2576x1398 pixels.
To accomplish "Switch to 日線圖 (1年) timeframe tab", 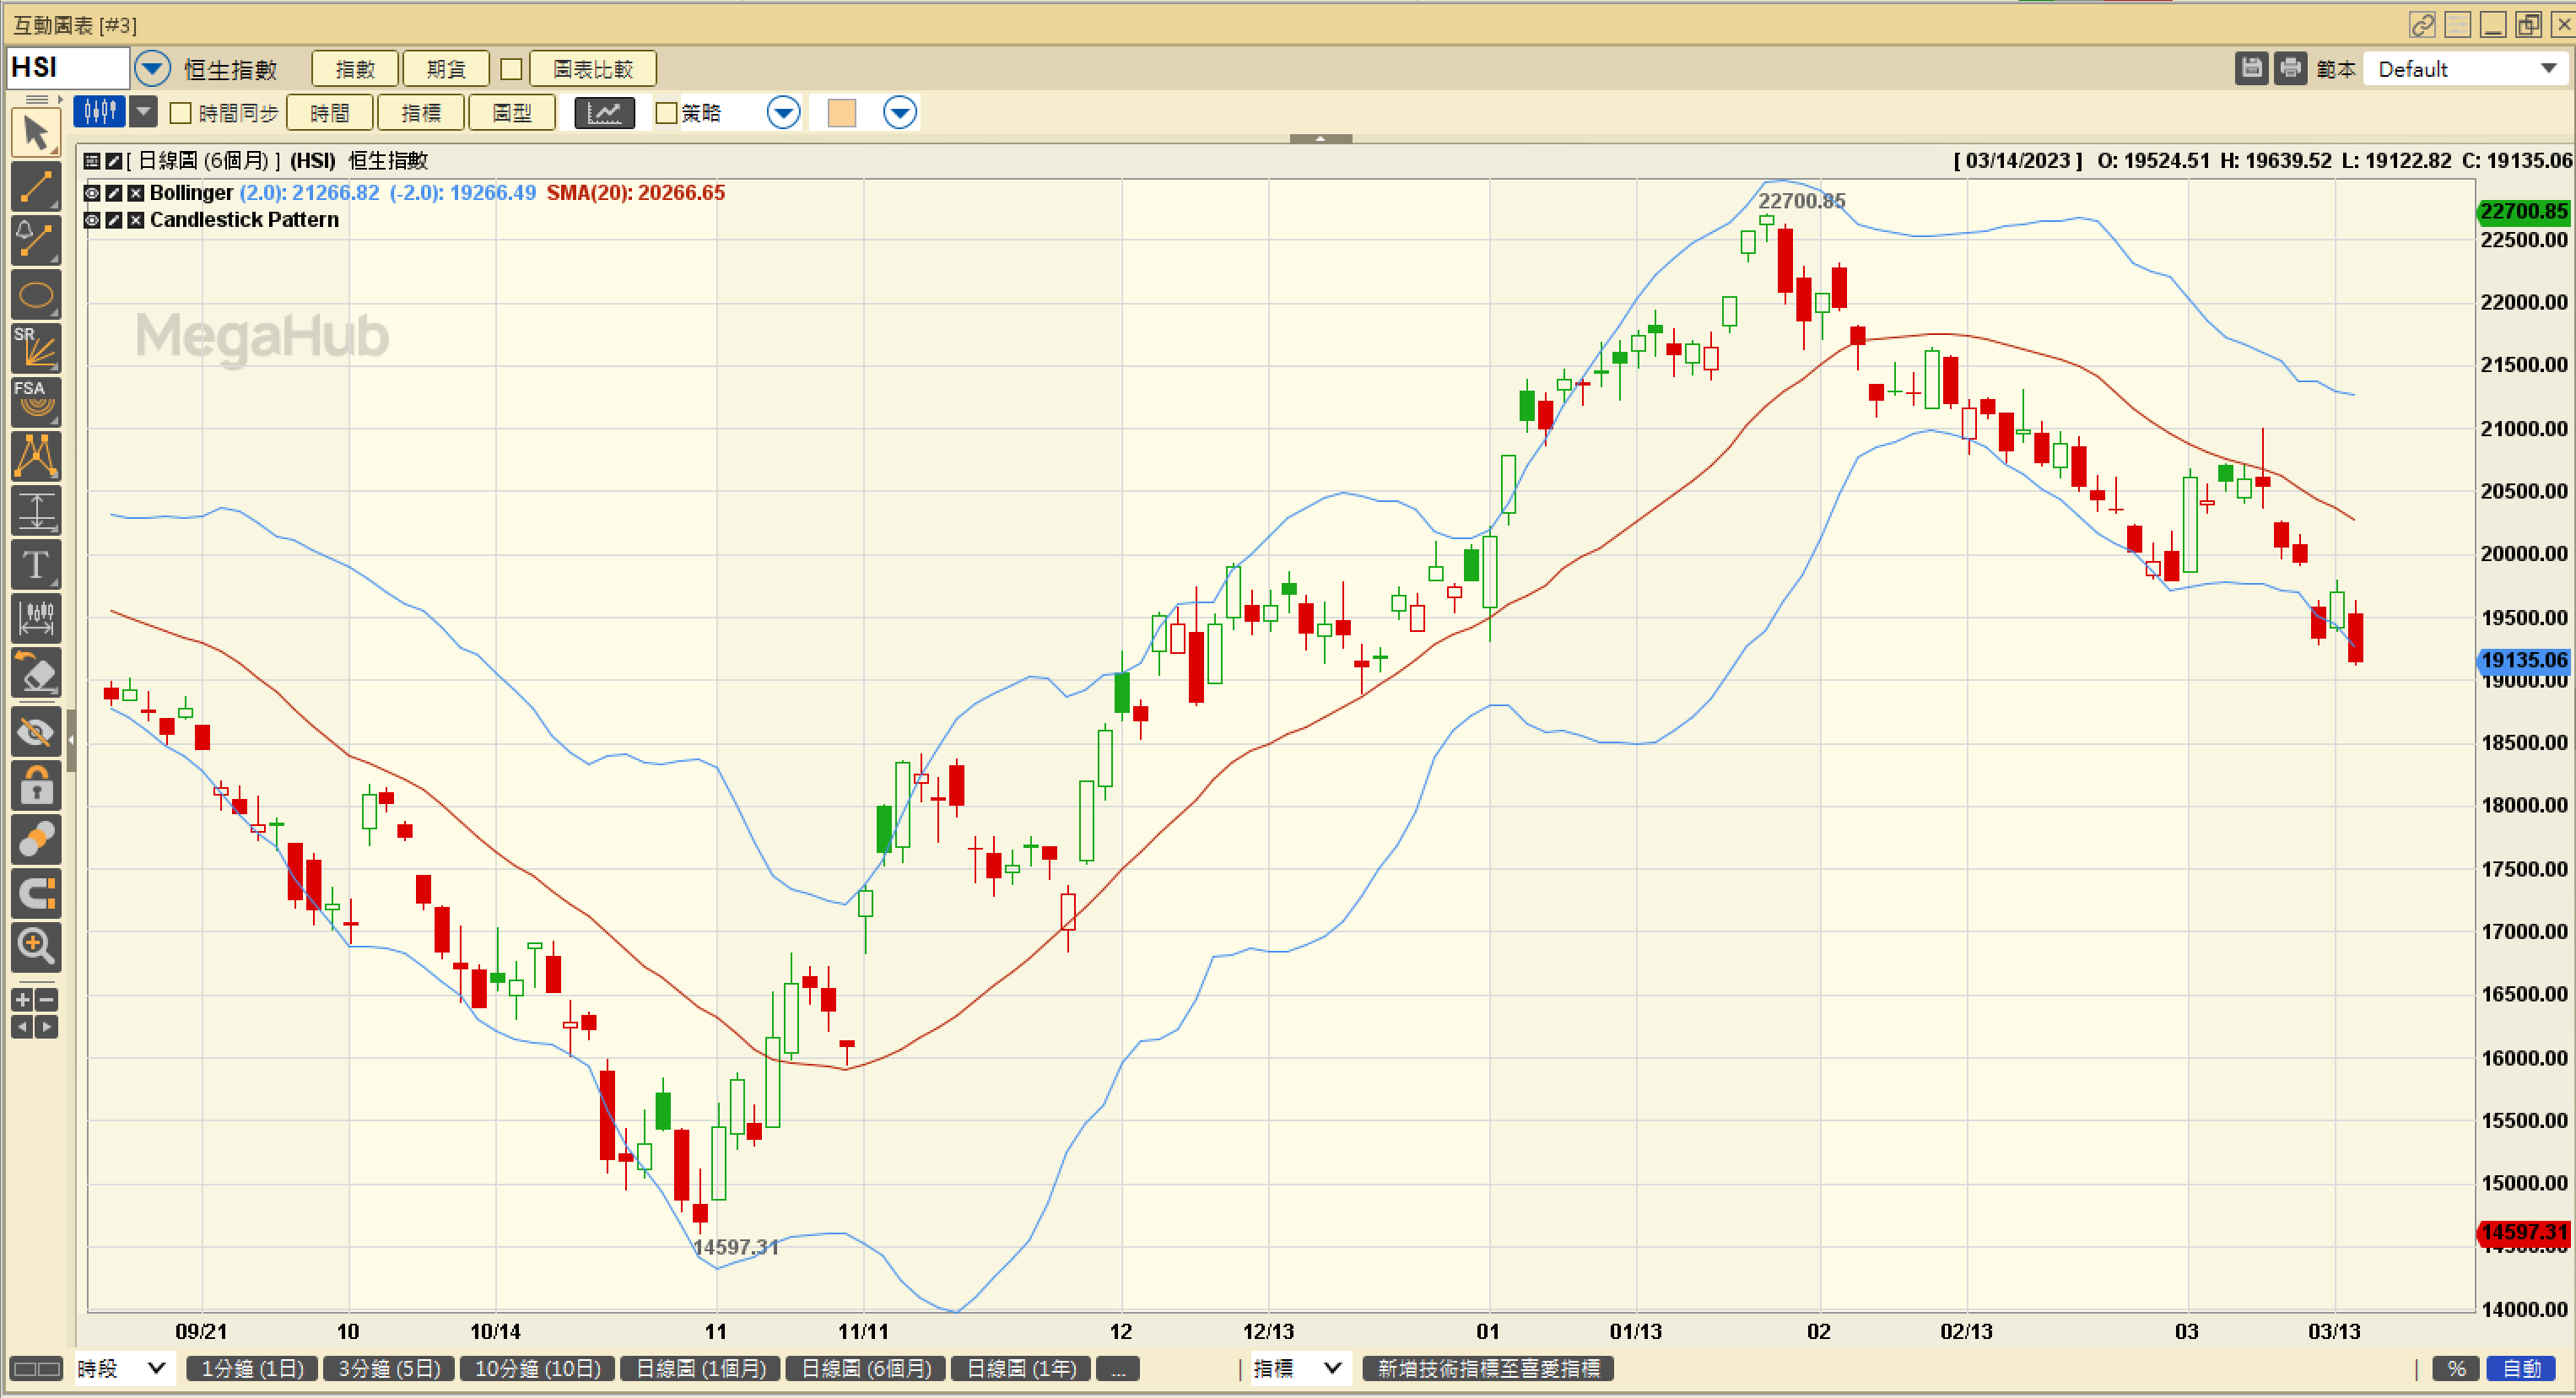I will pyautogui.click(x=1020, y=1368).
